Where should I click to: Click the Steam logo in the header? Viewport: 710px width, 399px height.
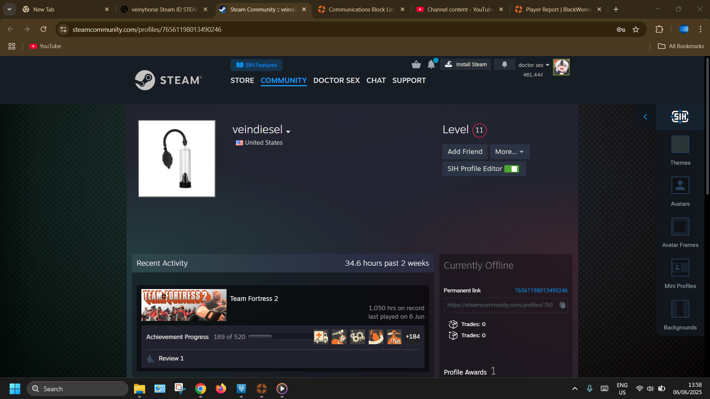tap(168, 80)
